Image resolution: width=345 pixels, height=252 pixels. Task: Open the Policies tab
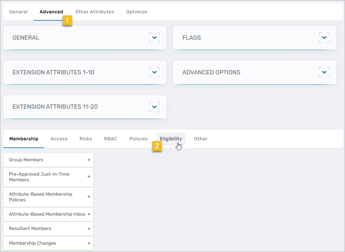[138, 139]
